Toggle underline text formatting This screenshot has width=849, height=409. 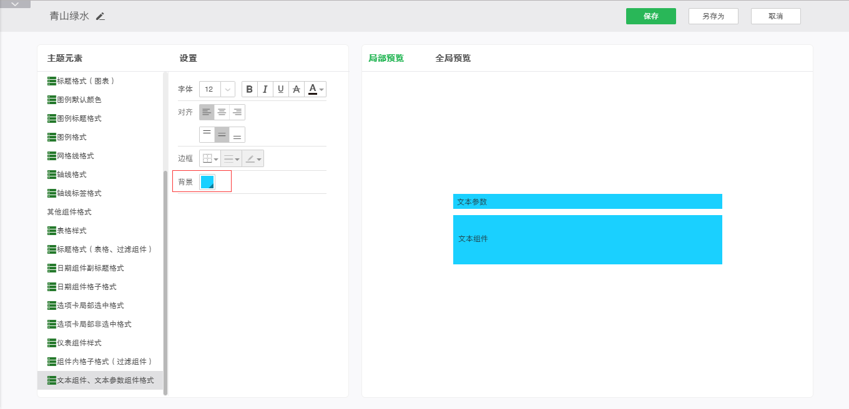click(281, 89)
